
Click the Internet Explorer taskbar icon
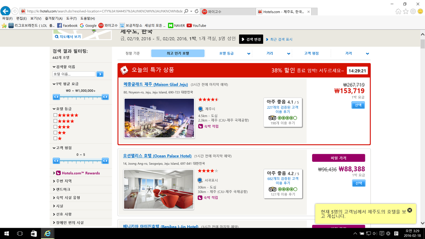click(x=47, y=233)
